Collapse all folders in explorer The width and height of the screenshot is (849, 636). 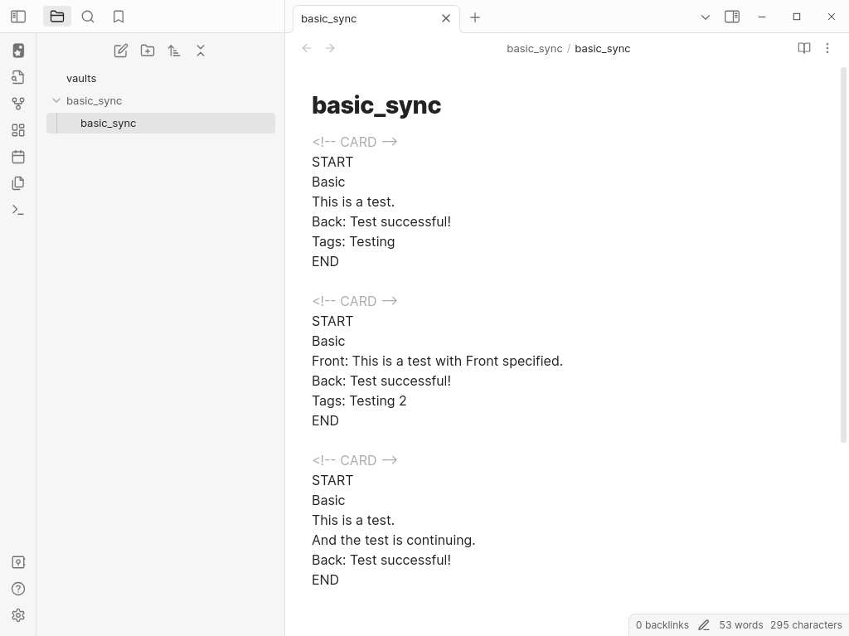tap(201, 51)
